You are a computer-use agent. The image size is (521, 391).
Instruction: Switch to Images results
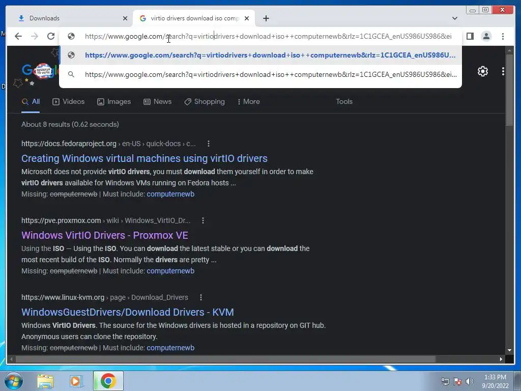[x=113, y=102]
